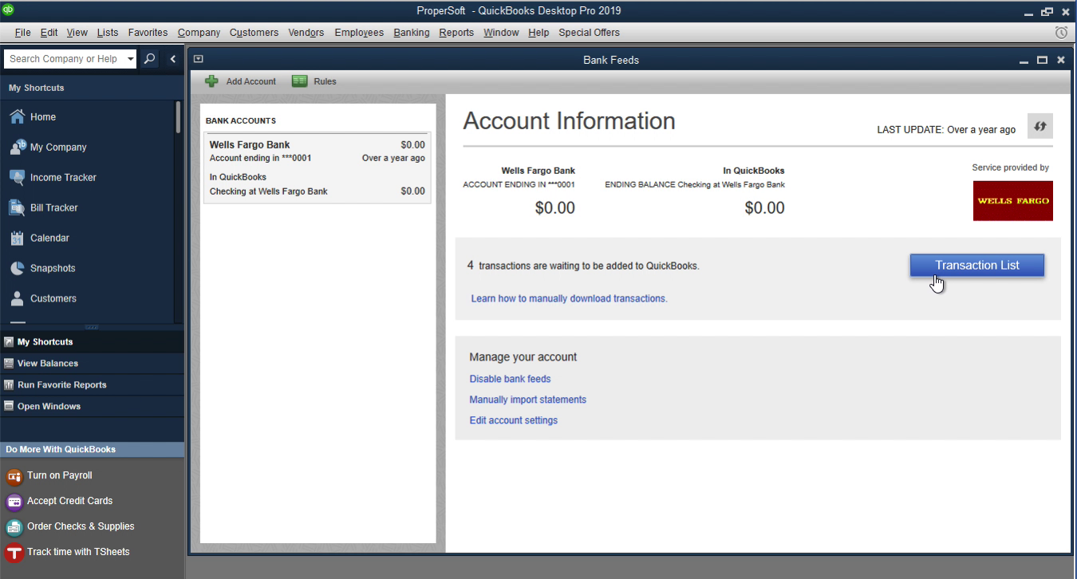Click the Do More With QuickBooks header
The image size is (1077, 579).
92,450
